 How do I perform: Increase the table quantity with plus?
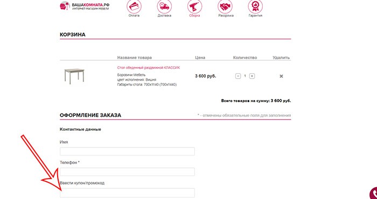tap(252, 76)
